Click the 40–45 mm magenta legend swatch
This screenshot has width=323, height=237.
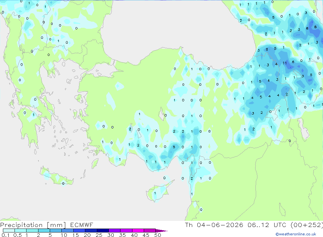pos(138,231)
